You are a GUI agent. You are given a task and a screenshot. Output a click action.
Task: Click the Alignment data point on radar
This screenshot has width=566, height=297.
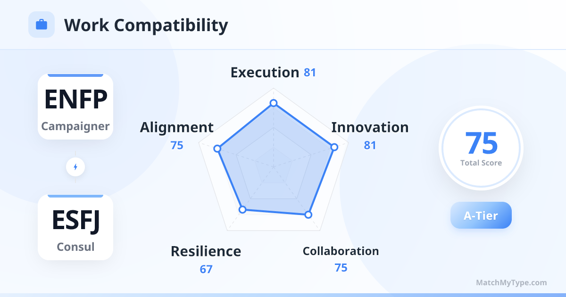pos(217,148)
